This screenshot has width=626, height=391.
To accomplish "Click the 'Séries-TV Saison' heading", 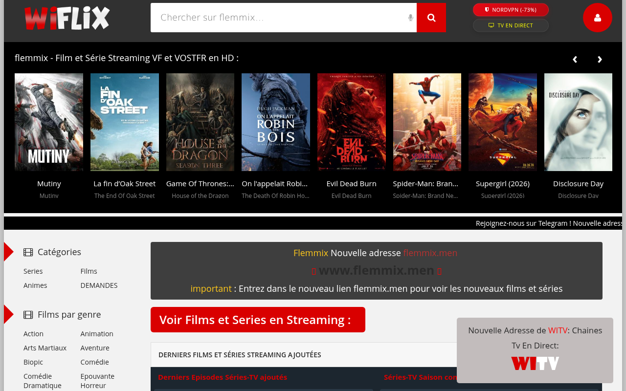I will click(420, 377).
